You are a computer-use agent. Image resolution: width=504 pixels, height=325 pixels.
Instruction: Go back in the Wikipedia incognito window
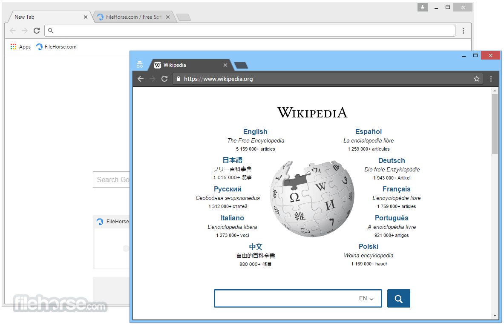tap(141, 79)
